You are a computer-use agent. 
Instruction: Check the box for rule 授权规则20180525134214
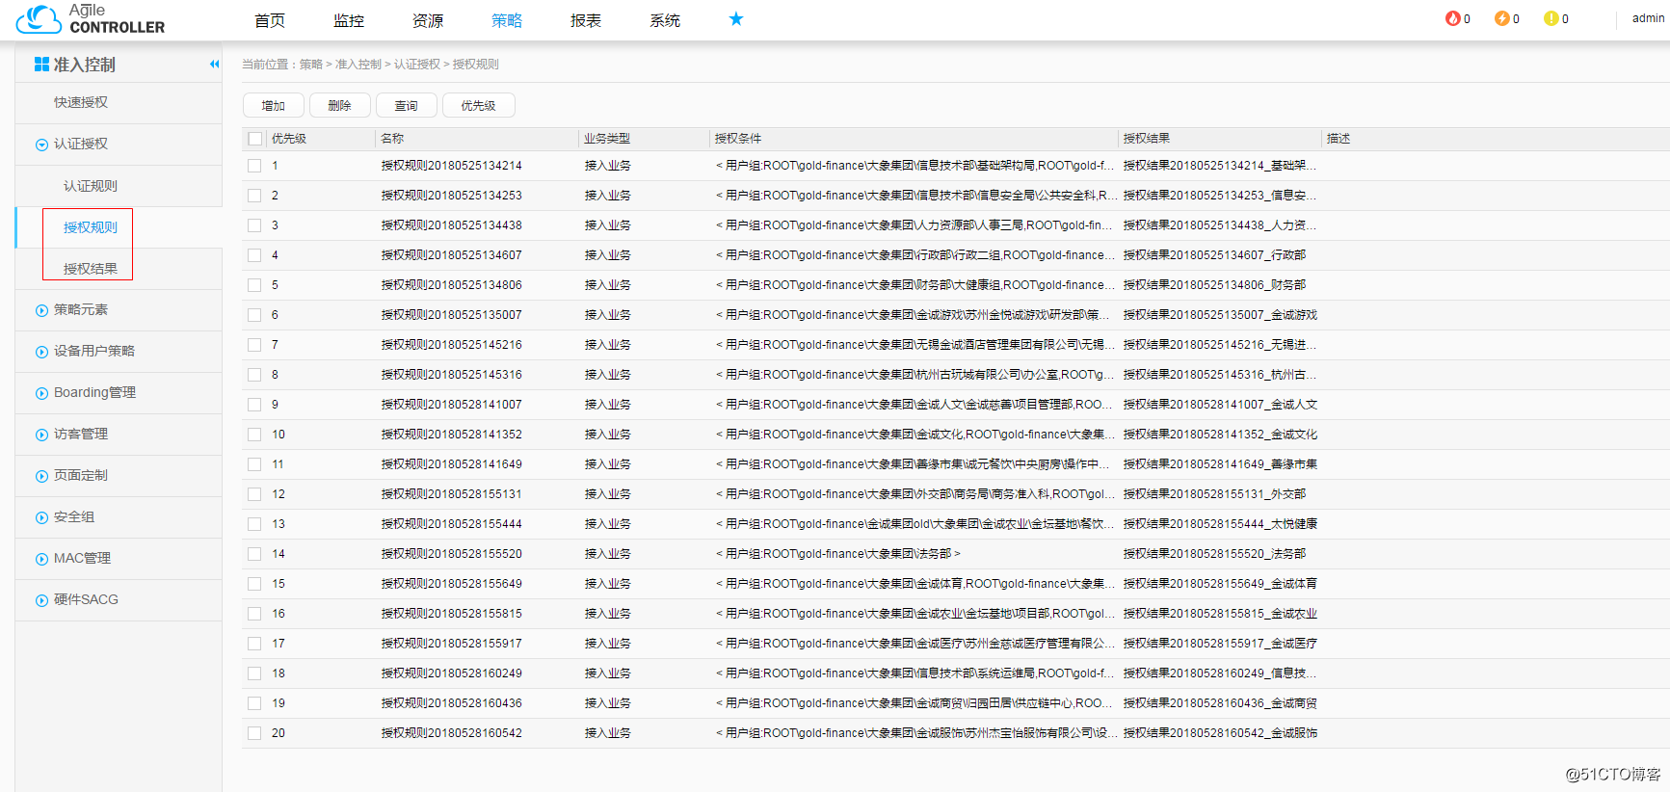tap(254, 166)
